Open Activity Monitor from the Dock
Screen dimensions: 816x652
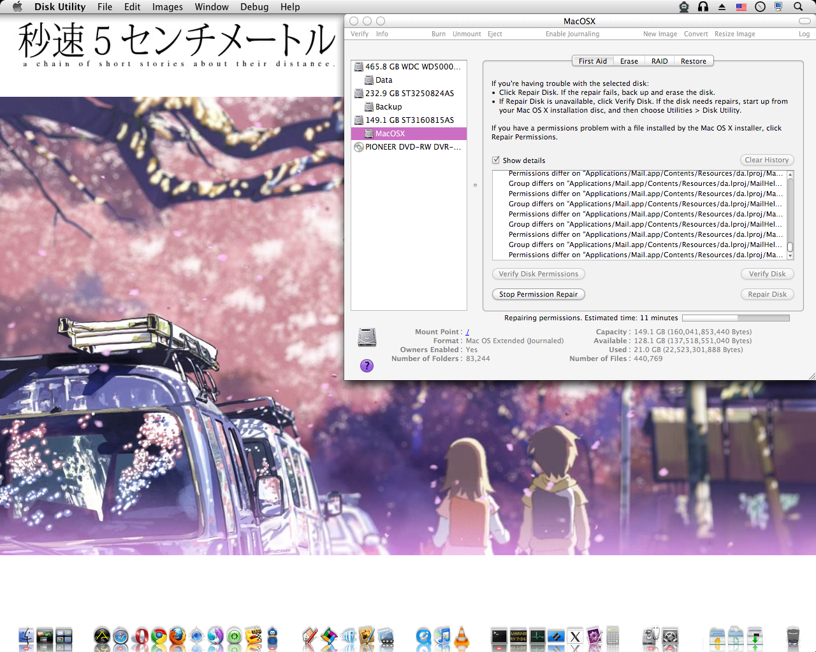(x=537, y=636)
